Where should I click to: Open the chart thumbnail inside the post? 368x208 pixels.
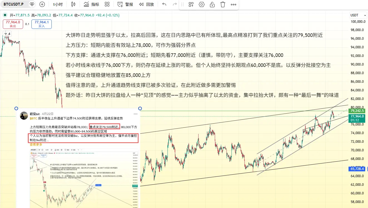click(84, 178)
